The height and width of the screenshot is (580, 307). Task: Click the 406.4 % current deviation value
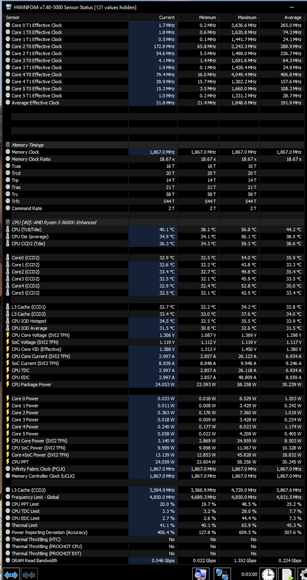(166, 532)
